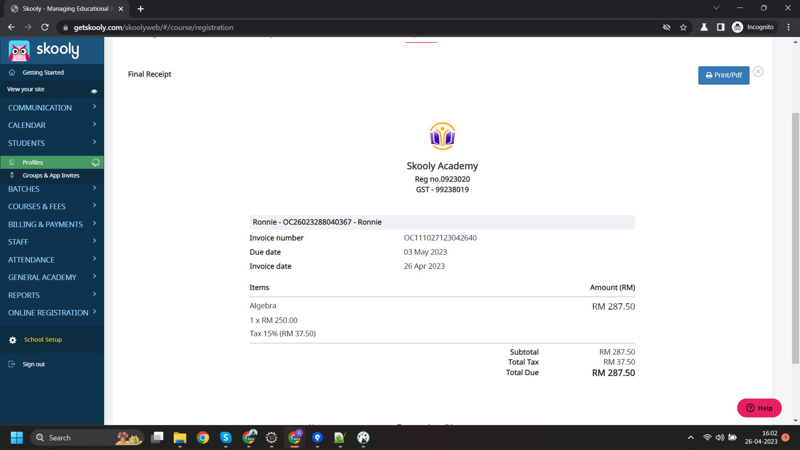The width and height of the screenshot is (800, 450).
Task: Expand the BILLING & PAYMENTS chevron
Action: 95,223
